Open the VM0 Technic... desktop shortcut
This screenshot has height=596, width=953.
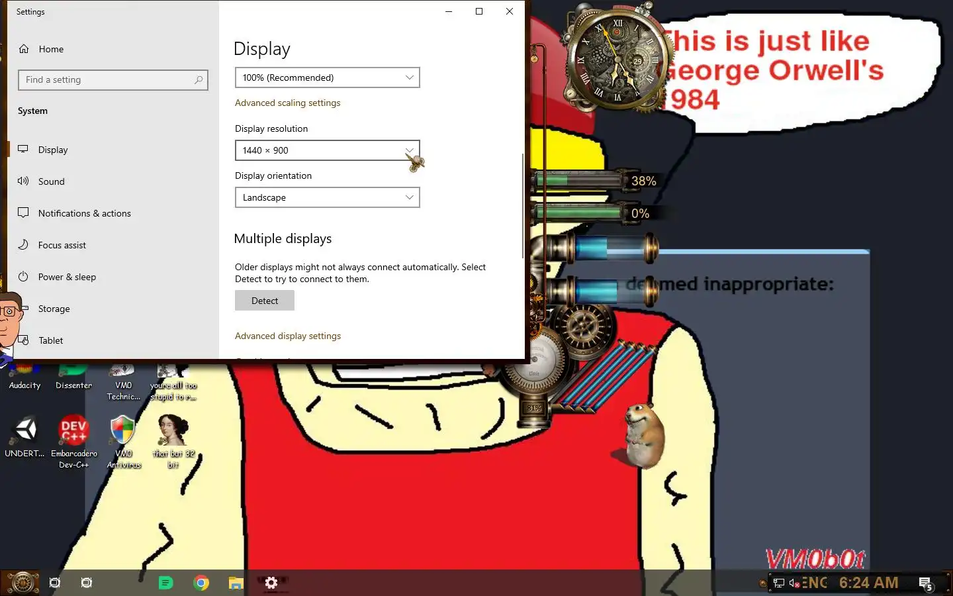click(x=124, y=383)
